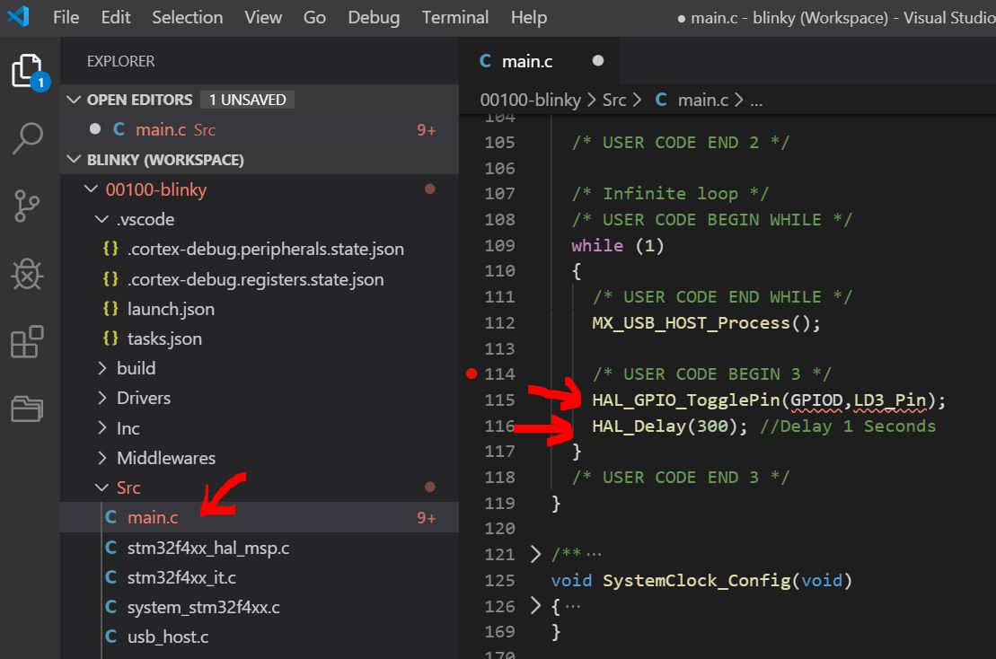The image size is (996, 659).
Task: Open the Search panel icon
Action: 27,139
